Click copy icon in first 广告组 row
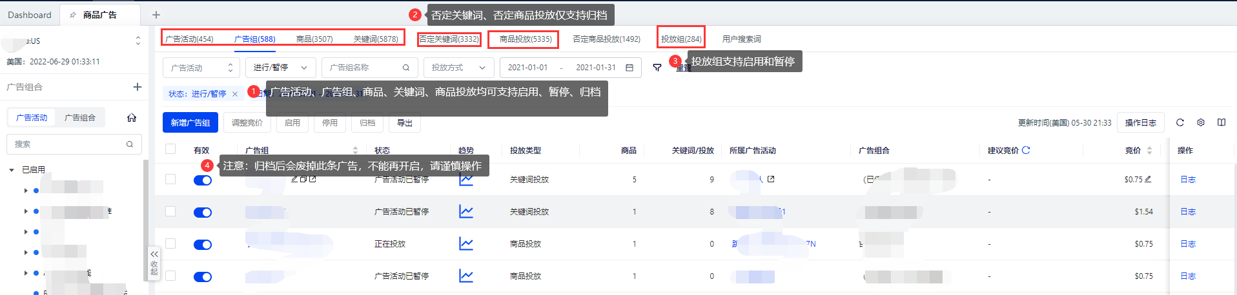 click(303, 179)
